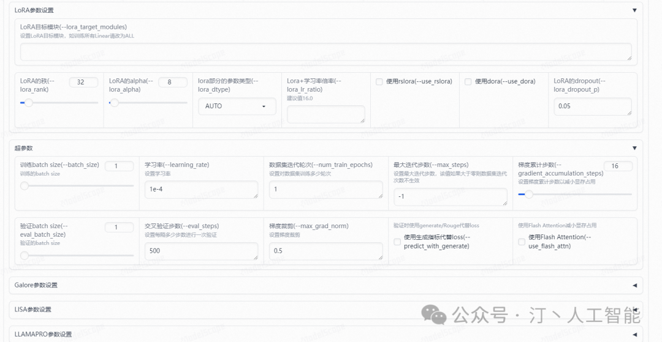Click the 使用Flash Attention减小显存占用 caption
This screenshot has height=342, width=662.
tap(557, 226)
